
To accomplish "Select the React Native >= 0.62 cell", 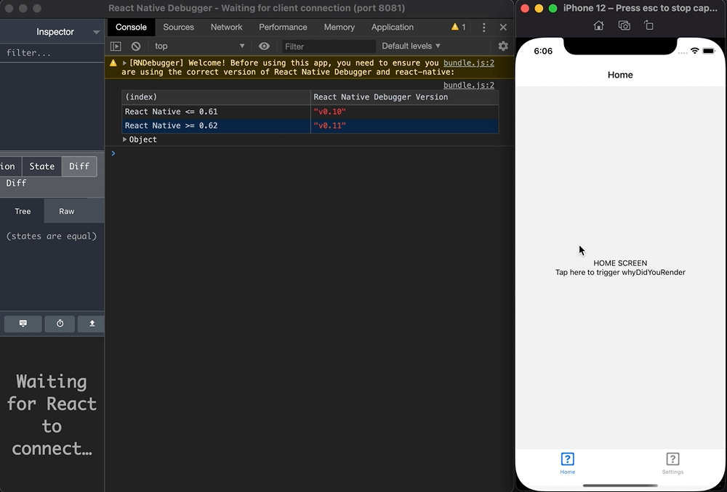I will (x=216, y=126).
